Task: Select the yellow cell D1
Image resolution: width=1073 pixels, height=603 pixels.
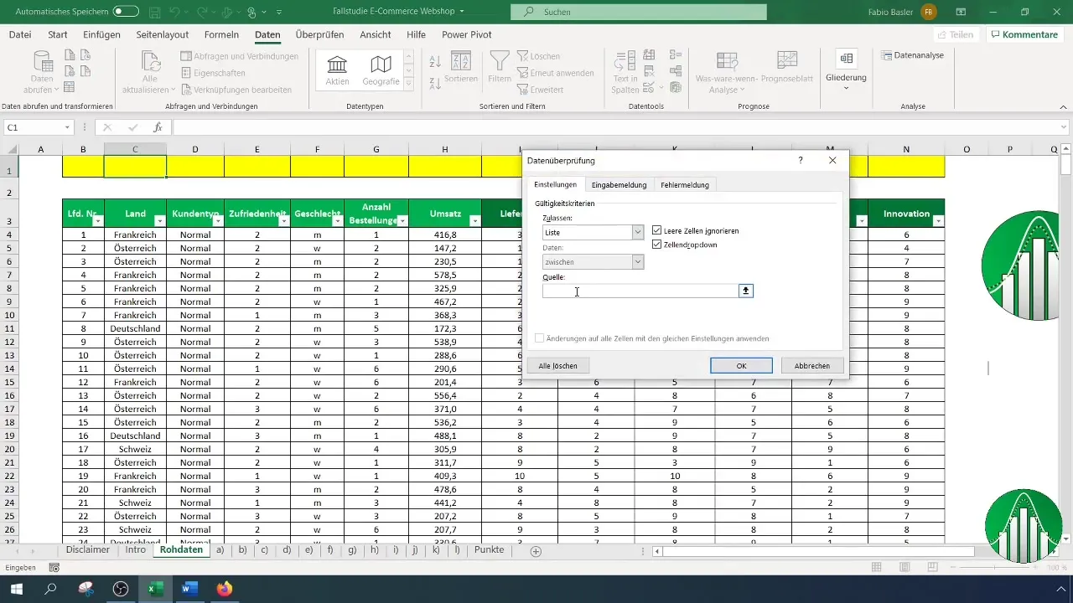Action: [195, 167]
